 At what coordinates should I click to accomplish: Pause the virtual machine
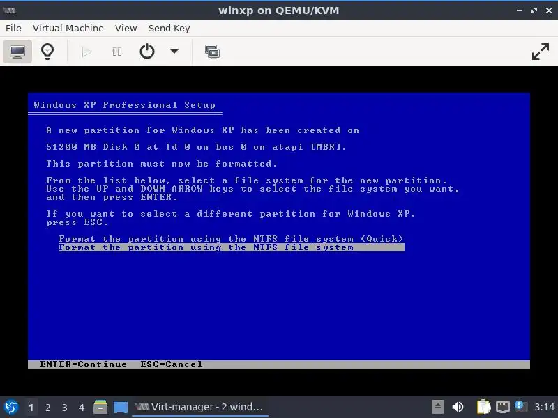[116, 52]
